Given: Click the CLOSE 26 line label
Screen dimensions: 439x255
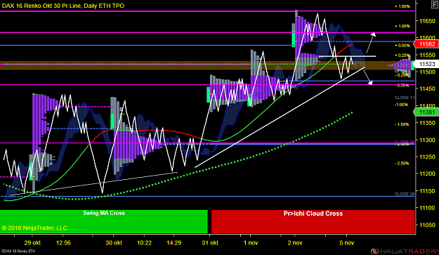Looking at the screenshot, I should [405, 194].
